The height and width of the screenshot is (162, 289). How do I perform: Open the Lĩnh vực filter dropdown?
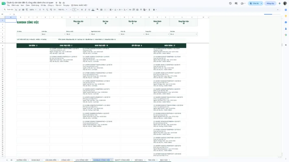[53, 34]
